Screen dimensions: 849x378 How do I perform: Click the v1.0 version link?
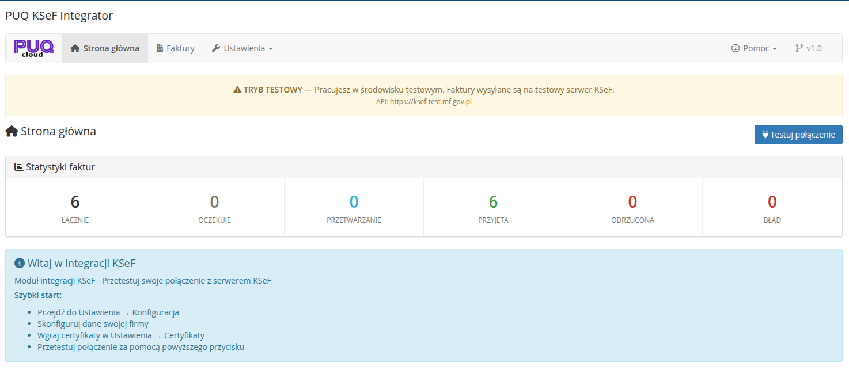coord(809,48)
